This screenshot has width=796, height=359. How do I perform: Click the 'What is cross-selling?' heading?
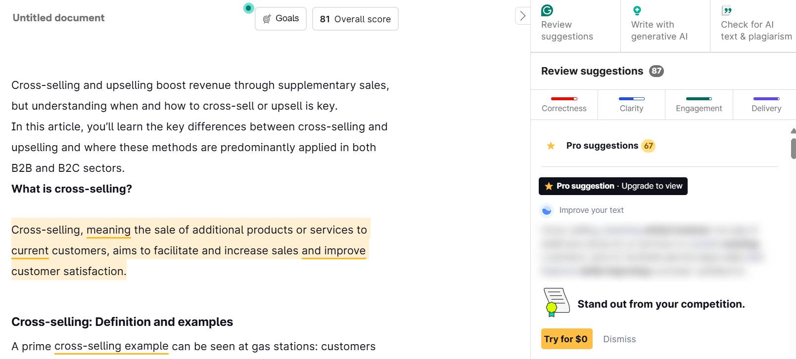coord(72,189)
